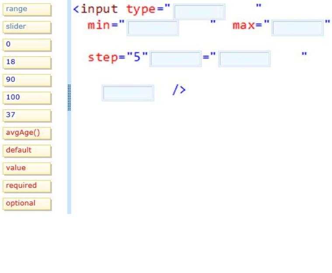The image size is (332, 273).
Task: Choose the '100' value tile
Action: tap(27, 98)
